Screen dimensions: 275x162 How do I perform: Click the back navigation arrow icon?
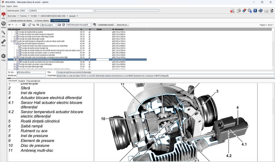point(9,25)
